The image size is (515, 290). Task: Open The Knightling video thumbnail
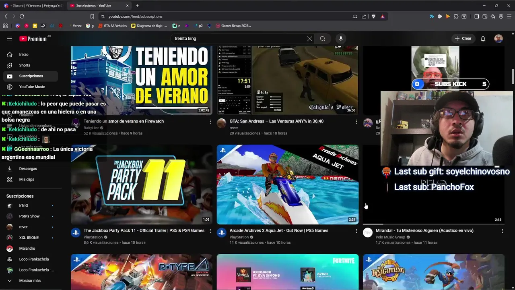[x=433, y=272]
